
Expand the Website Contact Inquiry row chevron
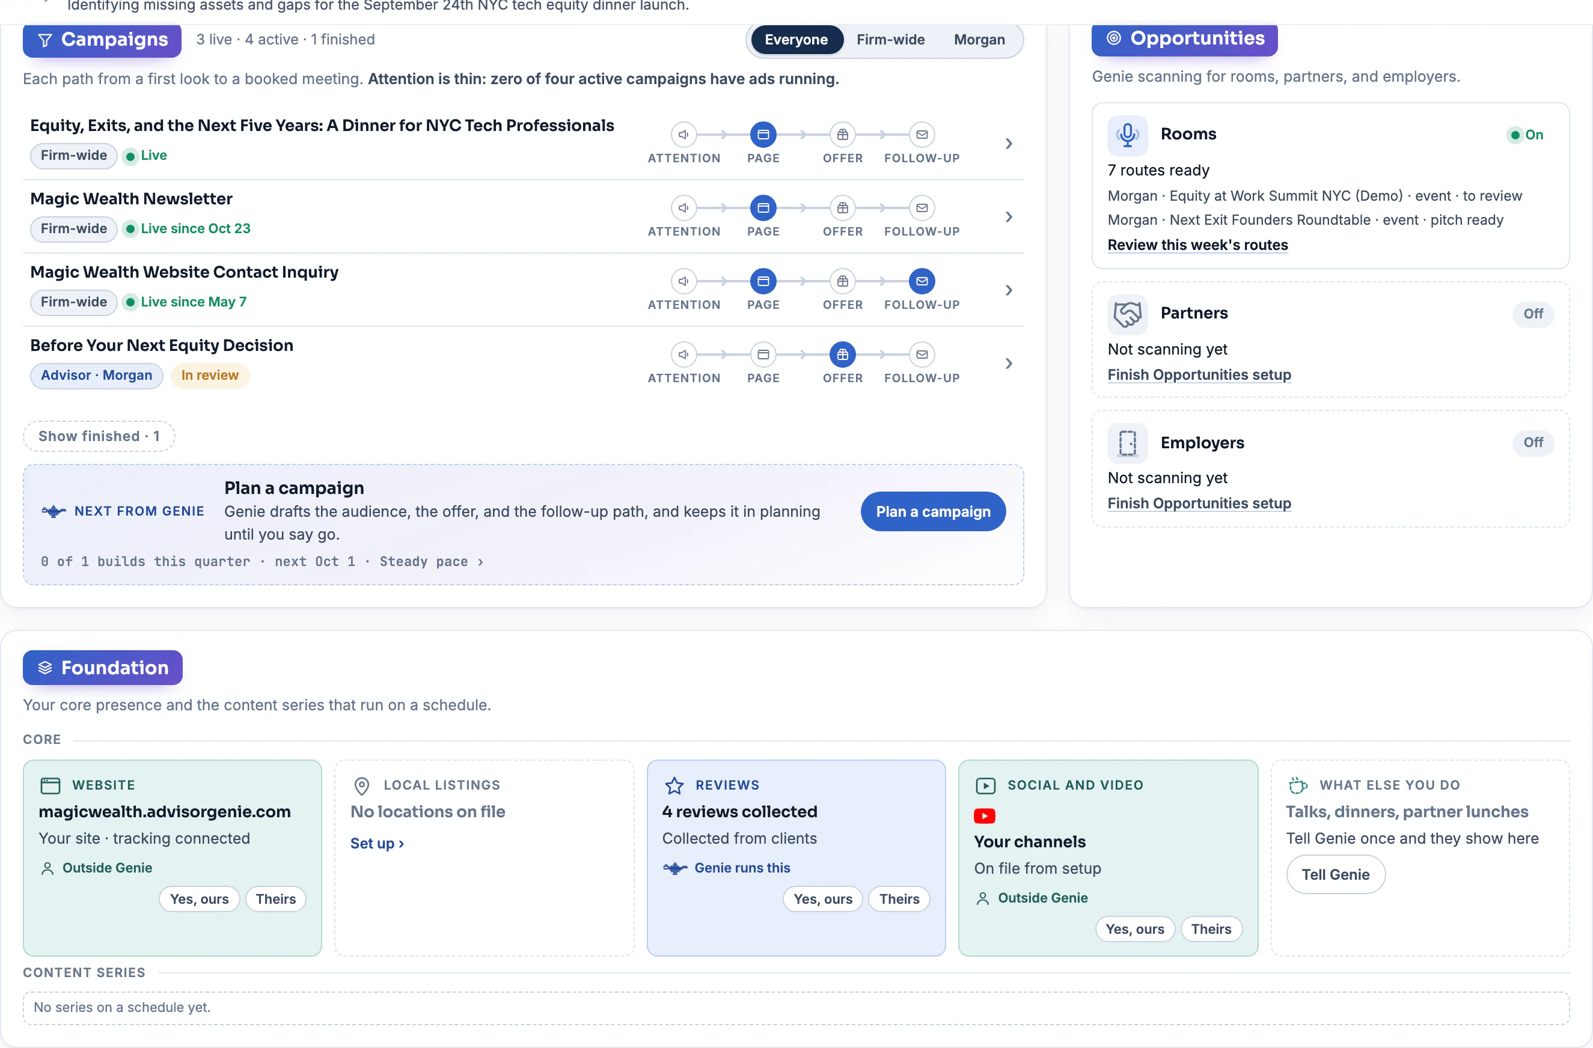pyautogui.click(x=1009, y=290)
